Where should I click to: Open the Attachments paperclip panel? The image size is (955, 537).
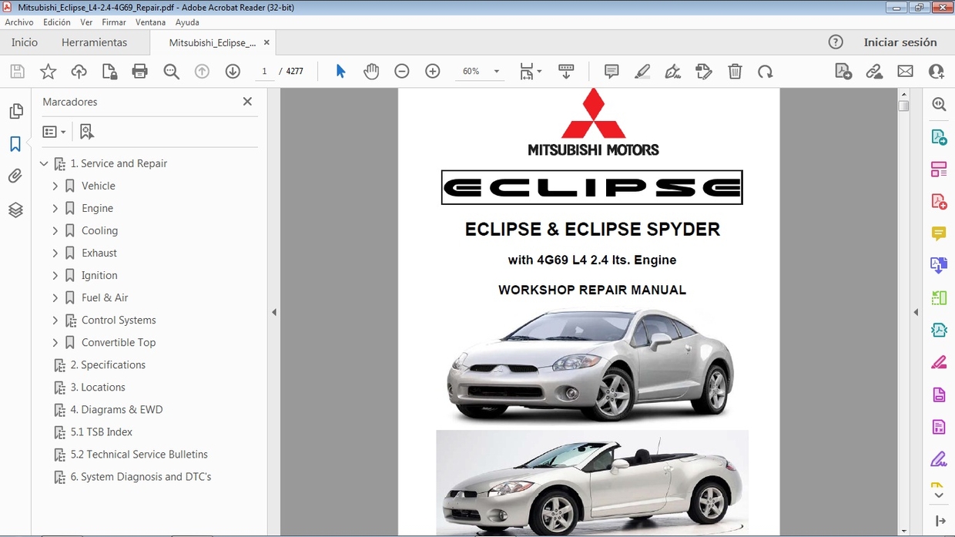point(16,176)
